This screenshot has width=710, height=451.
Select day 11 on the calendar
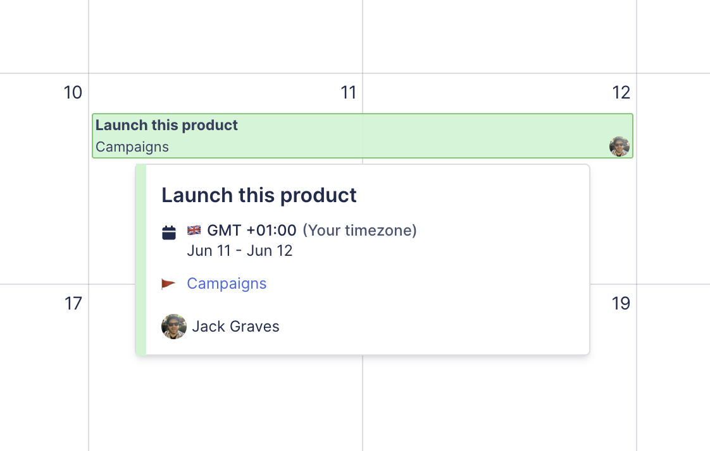[348, 93]
